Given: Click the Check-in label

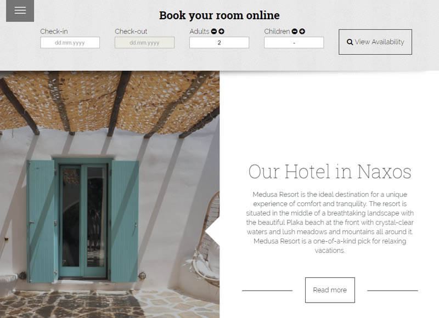Looking at the screenshot, I should pos(54,31).
